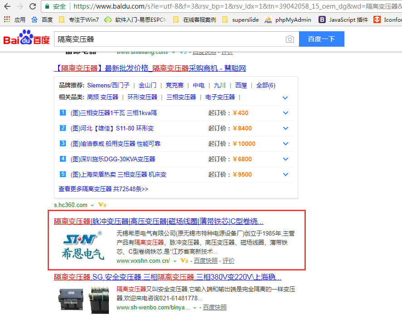Click the V3 badge next to www.wxshn.com.cn
This screenshot has width=402, height=328.
tap(184, 260)
